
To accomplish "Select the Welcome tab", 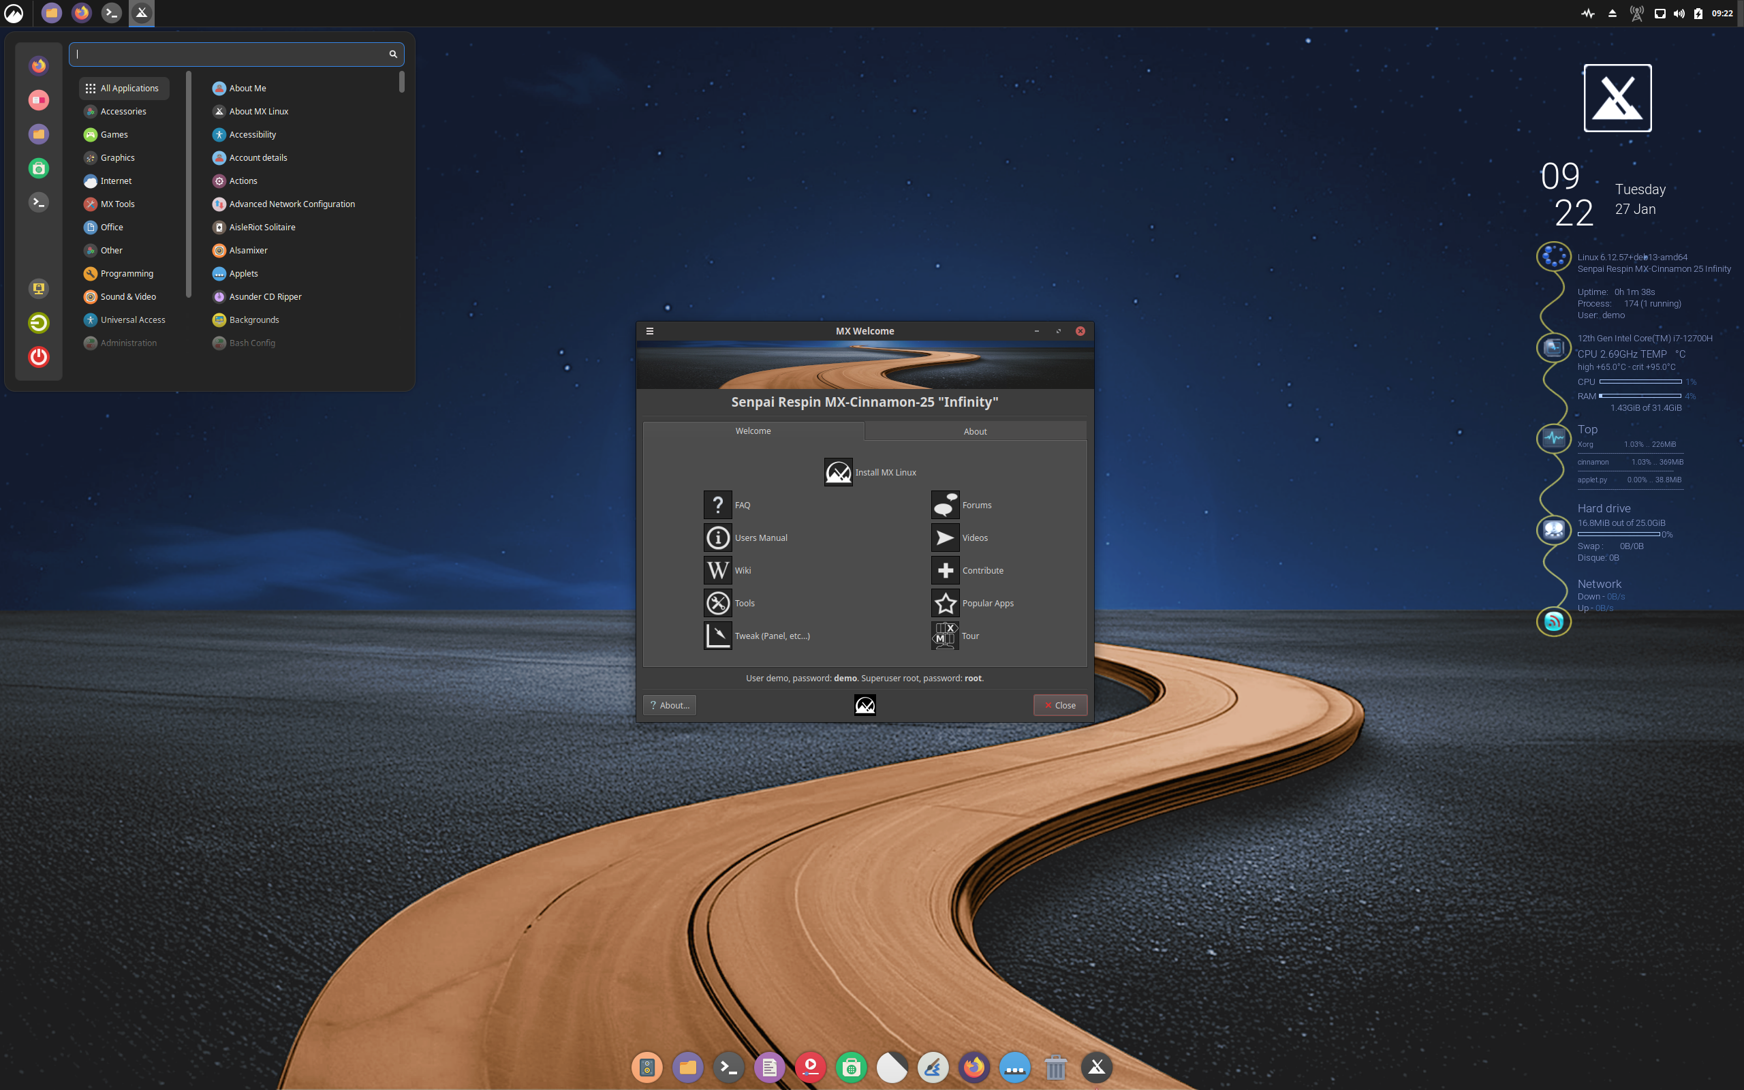I will coord(753,431).
